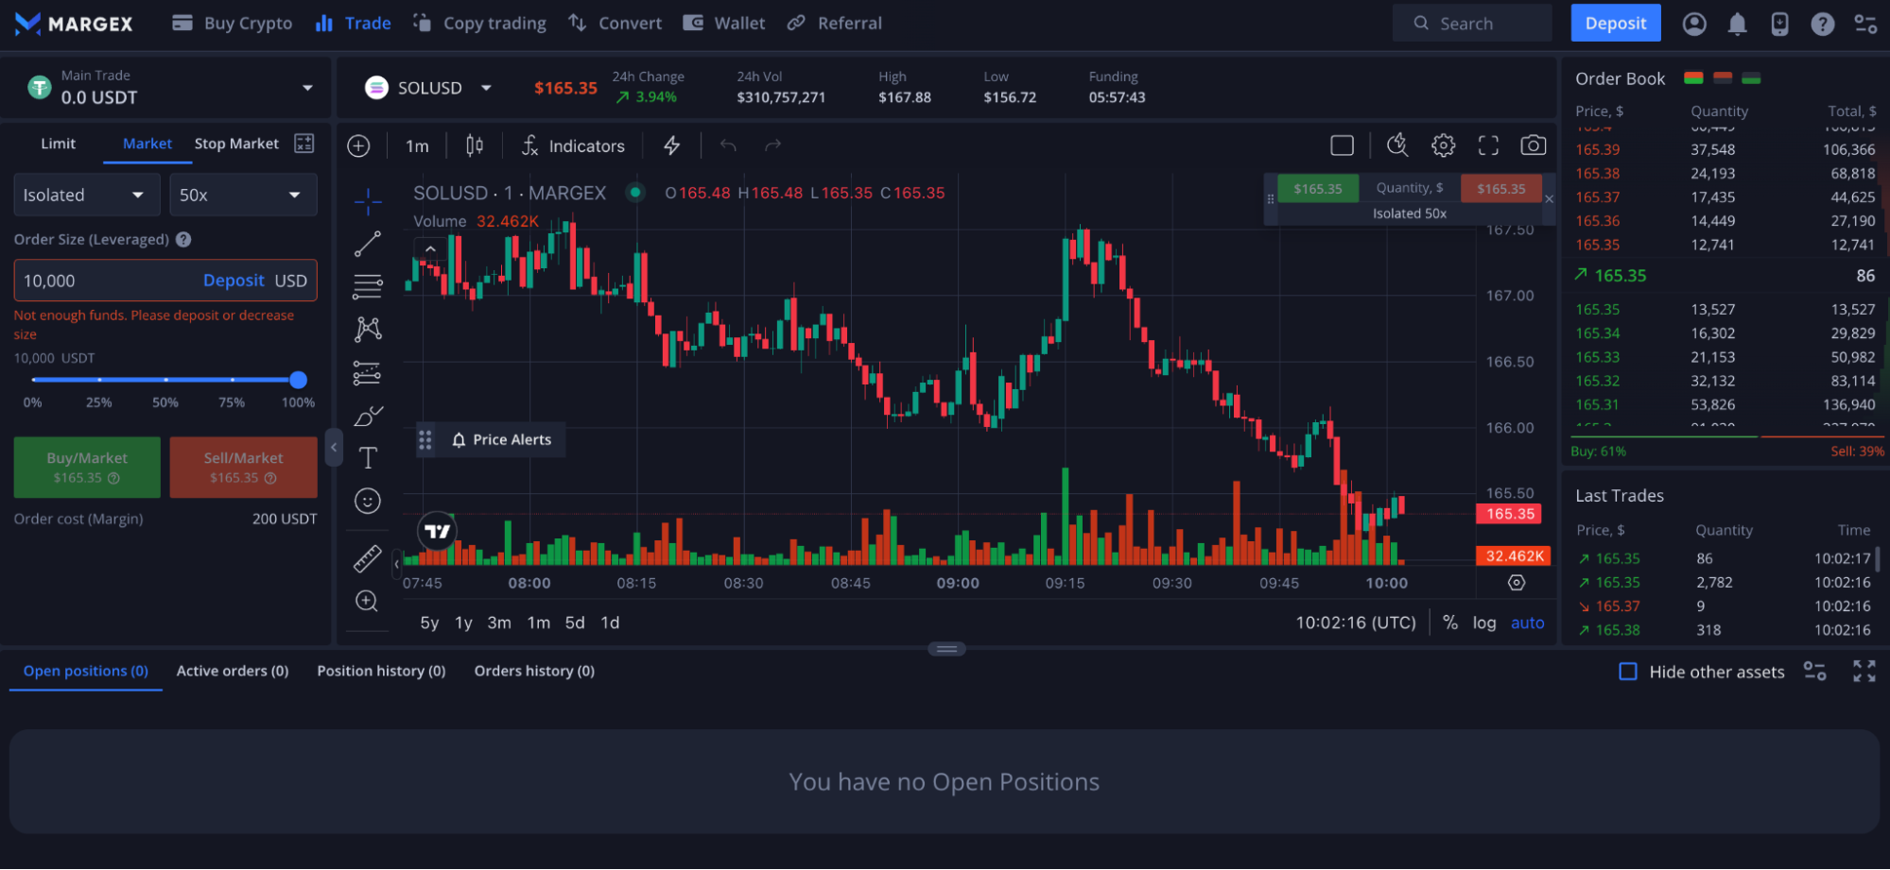Collapse left trading panel arrow

(334, 448)
